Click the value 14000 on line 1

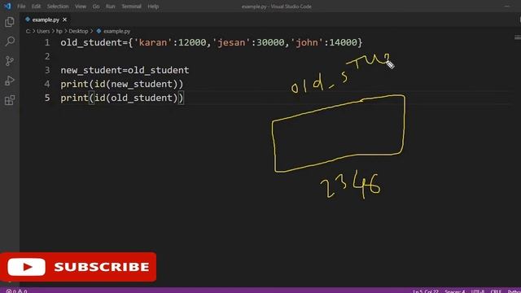(343, 42)
